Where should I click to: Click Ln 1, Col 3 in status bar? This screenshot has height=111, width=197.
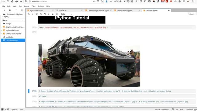(x=180, y=109)
